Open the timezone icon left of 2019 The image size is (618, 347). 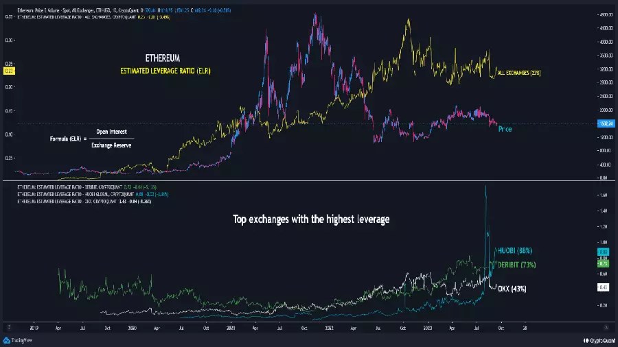(9, 328)
